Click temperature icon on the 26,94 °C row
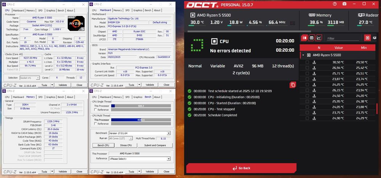Image resolution: width=381 pixels, height=178 pixels. (314, 68)
